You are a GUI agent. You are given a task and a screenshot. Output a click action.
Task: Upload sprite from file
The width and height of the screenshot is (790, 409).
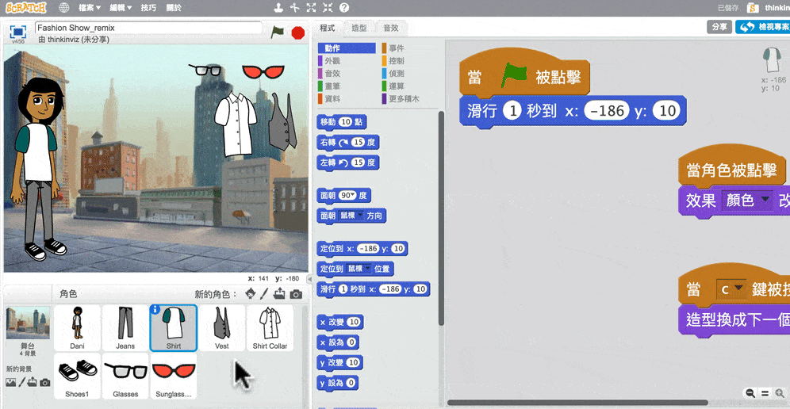click(x=280, y=293)
